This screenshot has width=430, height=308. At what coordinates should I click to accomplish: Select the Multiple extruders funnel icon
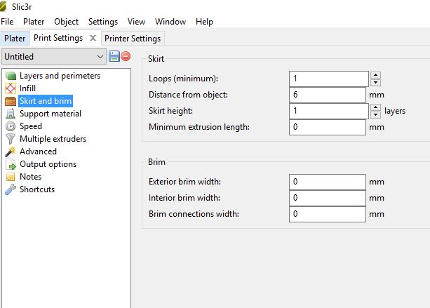11,139
